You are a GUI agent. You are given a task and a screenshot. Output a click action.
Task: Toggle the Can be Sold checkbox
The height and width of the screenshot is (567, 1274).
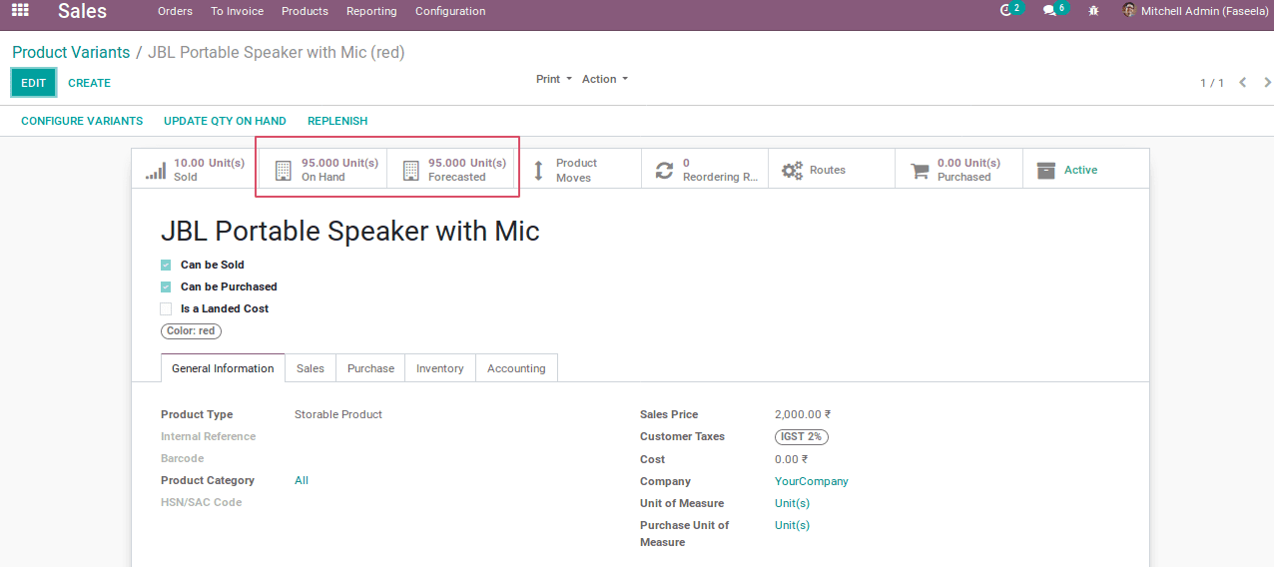(166, 265)
